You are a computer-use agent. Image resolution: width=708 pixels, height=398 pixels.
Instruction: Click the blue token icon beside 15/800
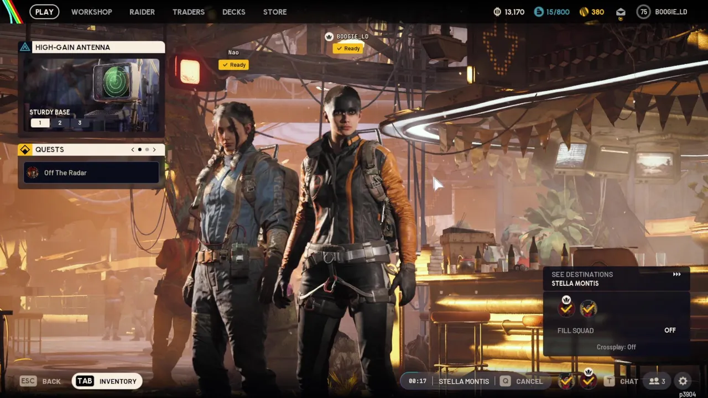click(539, 12)
